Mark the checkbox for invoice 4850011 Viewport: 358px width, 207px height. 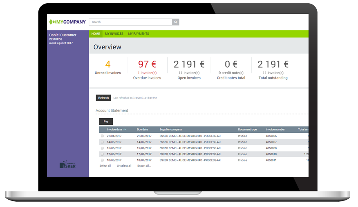point(102,160)
